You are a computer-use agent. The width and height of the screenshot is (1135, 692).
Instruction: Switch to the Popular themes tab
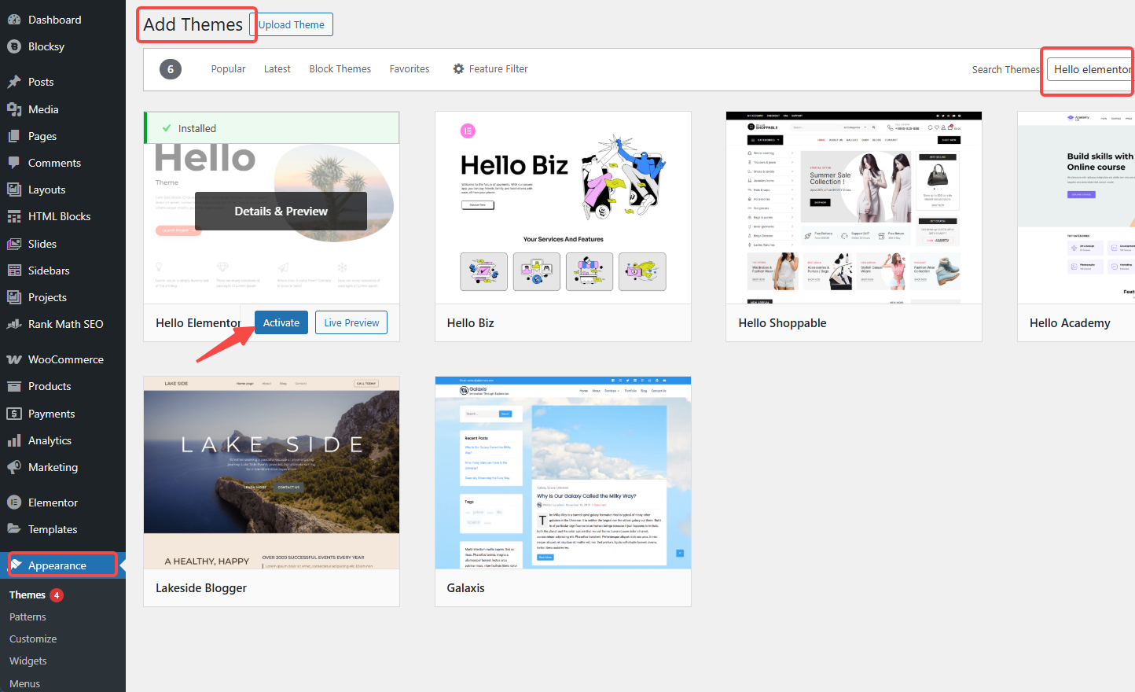(x=228, y=68)
